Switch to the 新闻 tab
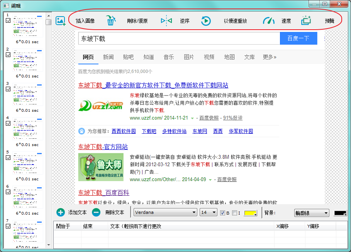The width and height of the screenshot is (351, 252). [x=108, y=57]
